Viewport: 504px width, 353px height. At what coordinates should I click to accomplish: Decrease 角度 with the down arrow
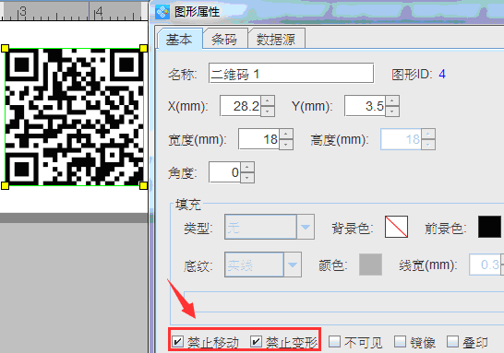(247, 178)
